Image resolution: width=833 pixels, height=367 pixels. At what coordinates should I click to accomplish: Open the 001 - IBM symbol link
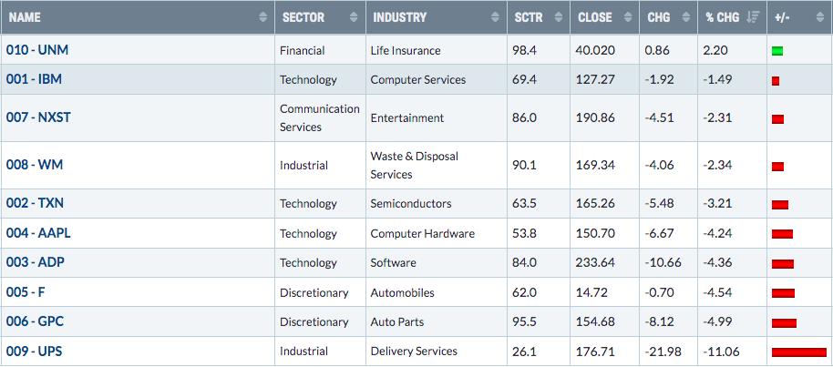pos(34,79)
